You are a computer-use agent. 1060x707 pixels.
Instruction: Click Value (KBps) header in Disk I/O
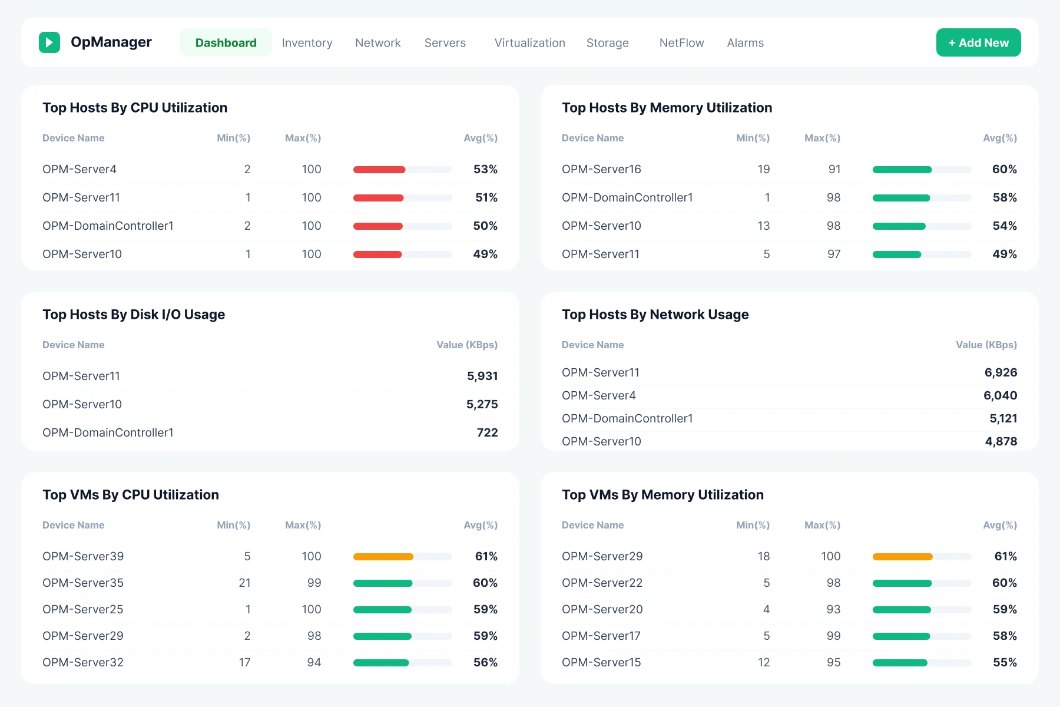pos(466,345)
